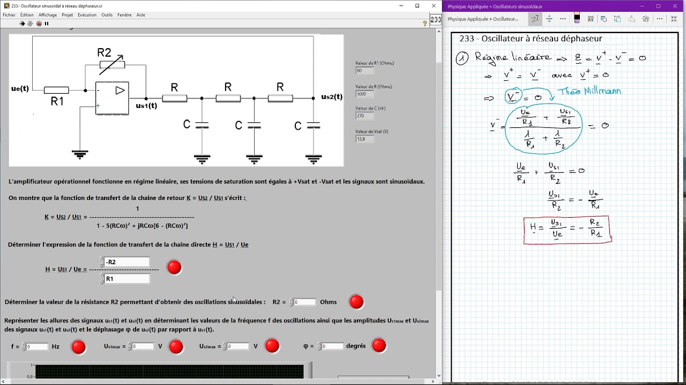
Task: Click the VI icon pane at top right of LabVIEW
Action: click(436, 19)
